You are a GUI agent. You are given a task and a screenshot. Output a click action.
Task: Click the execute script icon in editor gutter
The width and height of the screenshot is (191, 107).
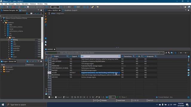tap(46, 19)
